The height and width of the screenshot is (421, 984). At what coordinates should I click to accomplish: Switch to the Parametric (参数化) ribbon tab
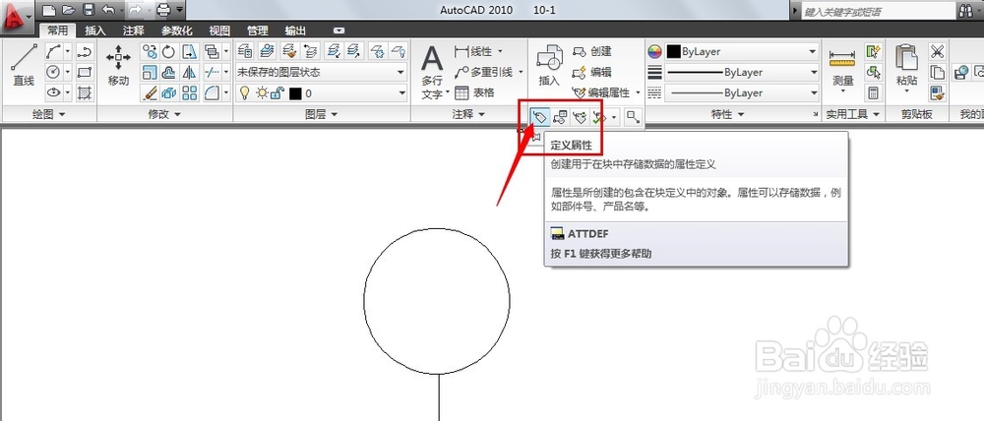pos(176,30)
